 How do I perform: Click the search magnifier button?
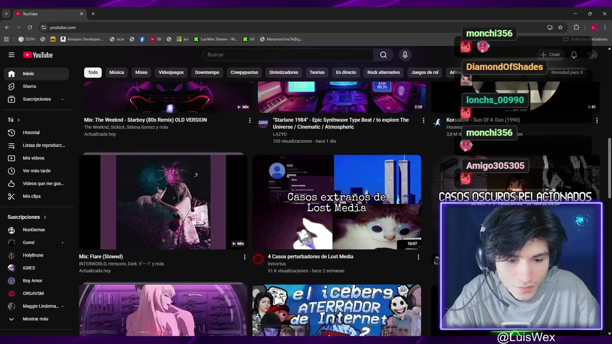pyautogui.click(x=383, y=54)
